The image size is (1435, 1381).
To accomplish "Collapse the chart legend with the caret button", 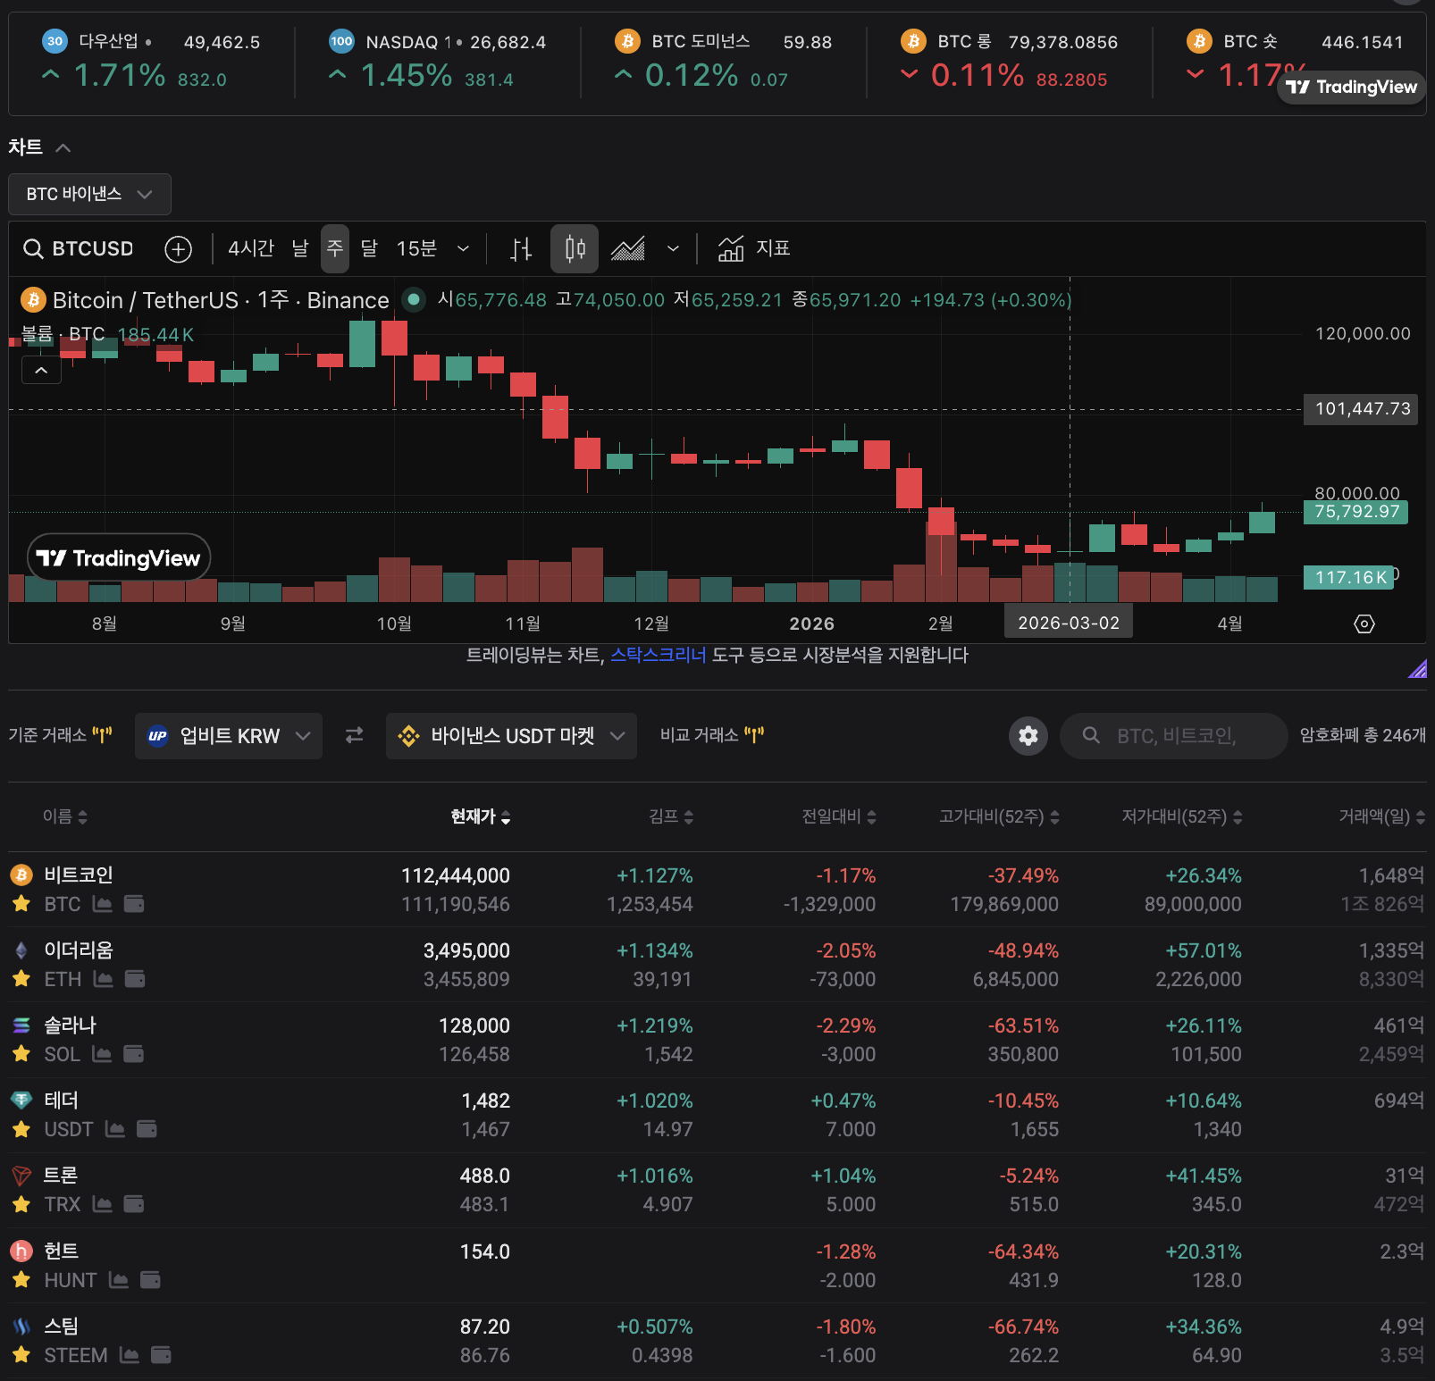I will 41,370.
